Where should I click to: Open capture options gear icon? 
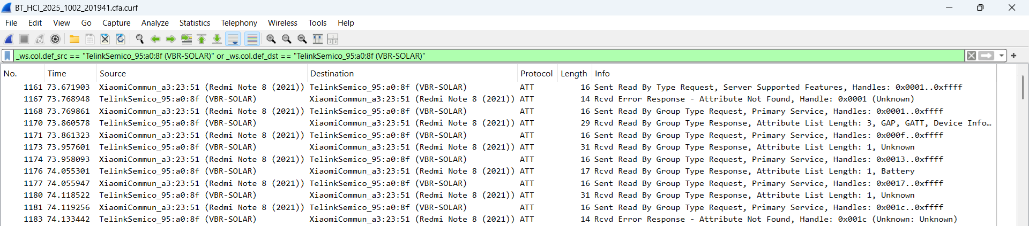[55, 39]
